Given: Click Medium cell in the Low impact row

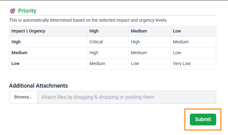Looking at the screenshot, I should [97, 63].
